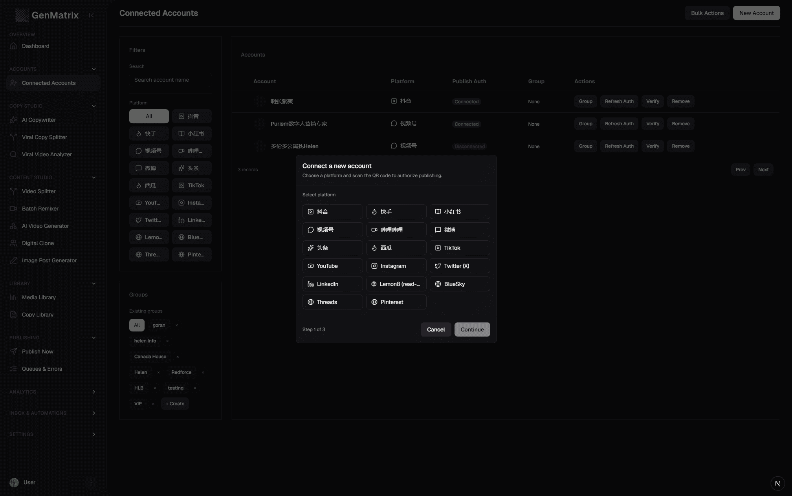Choose Instagram from the platform grid
Image resolution: width=792 pixels, height=496 pixels.
(396, 266)
